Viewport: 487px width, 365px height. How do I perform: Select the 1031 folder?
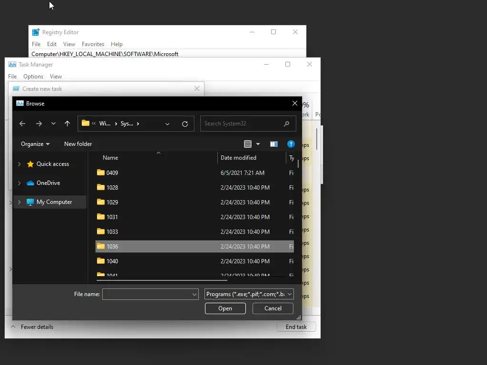point(195,217)
